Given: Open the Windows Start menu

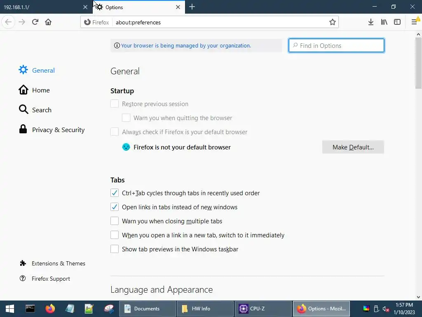Looking at the screenshot, I should [x=10, y=309].
